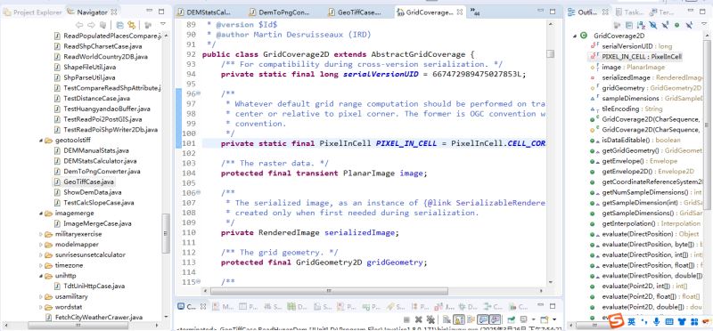Switch to the DEMStatsCal... editor tab
The height and width of the screenshot is (331, 713).
(x=204, y=12)
